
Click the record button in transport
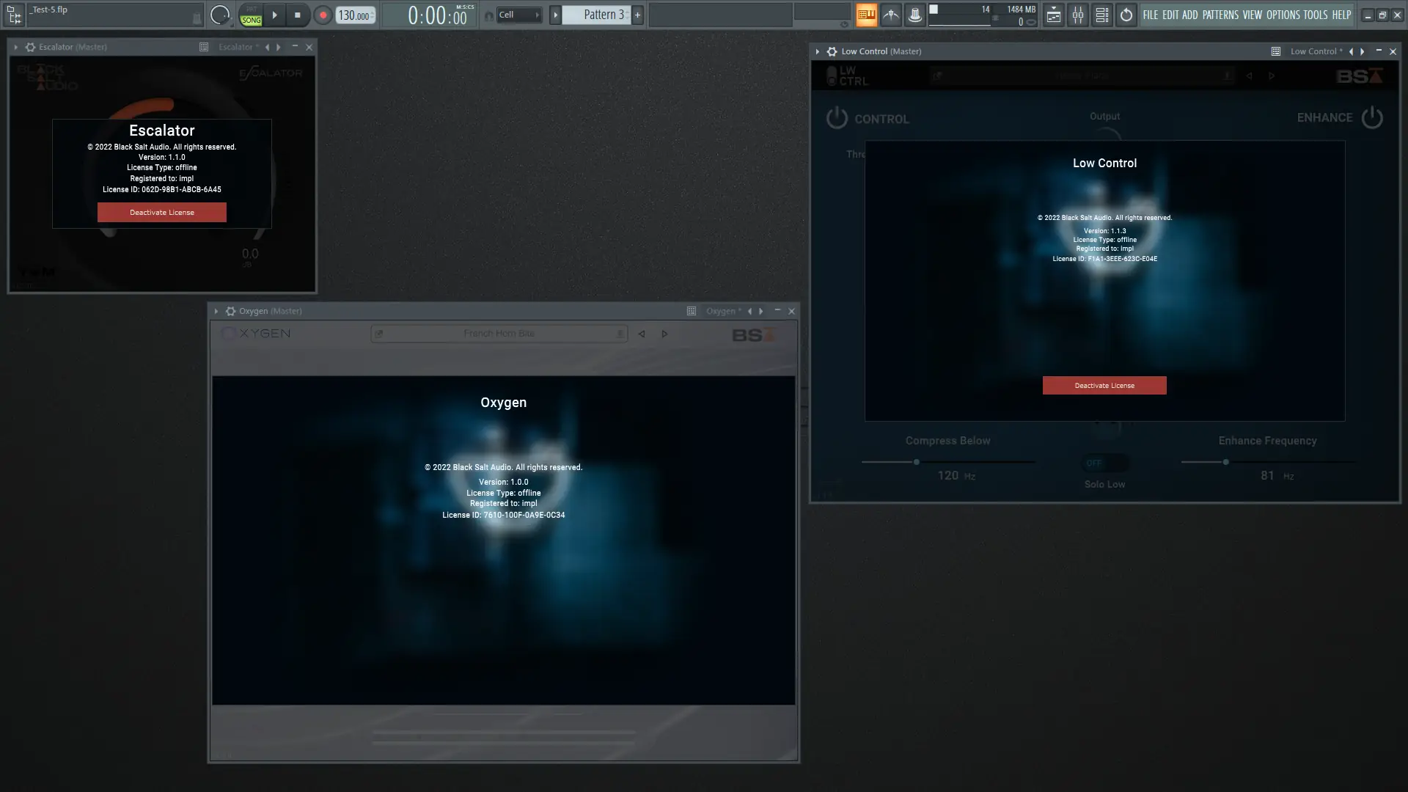323,15
